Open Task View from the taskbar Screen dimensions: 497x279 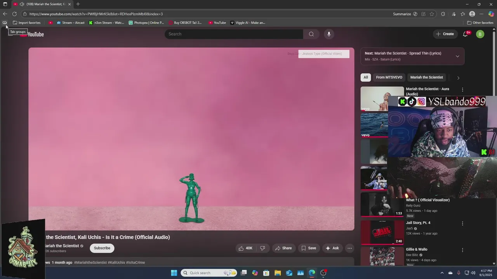tap(243, 273)
